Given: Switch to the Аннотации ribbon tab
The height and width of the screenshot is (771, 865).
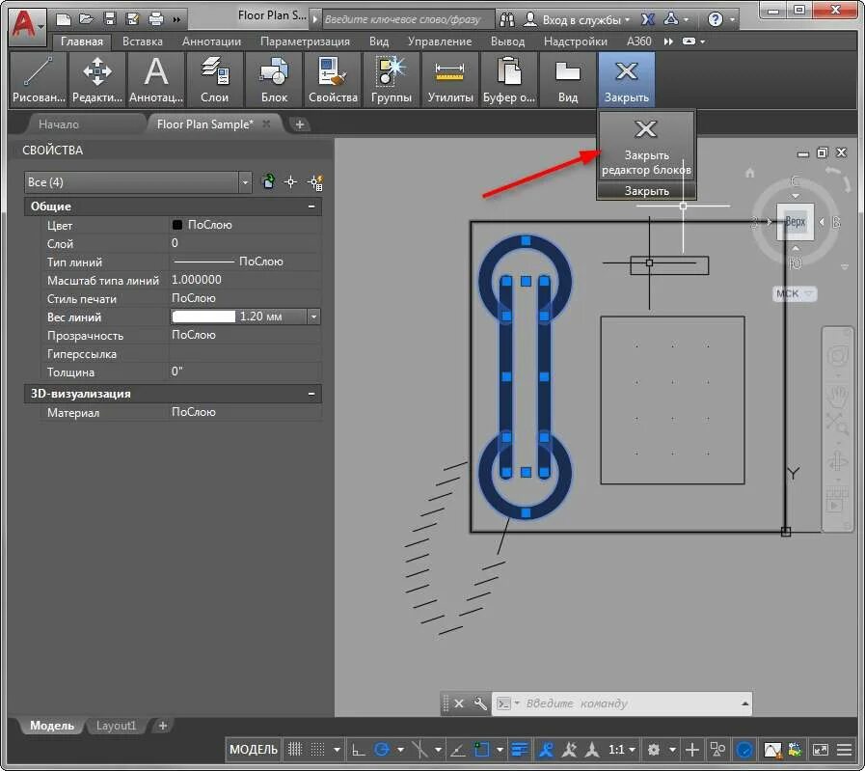Looking at the screenshot, I should [x=211, y=41].
